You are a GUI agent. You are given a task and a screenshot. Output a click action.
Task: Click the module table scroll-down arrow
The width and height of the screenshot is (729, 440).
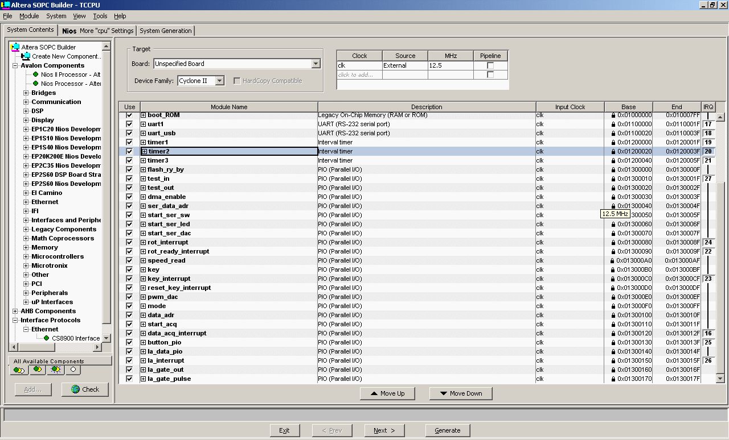(x=720, y=379)
